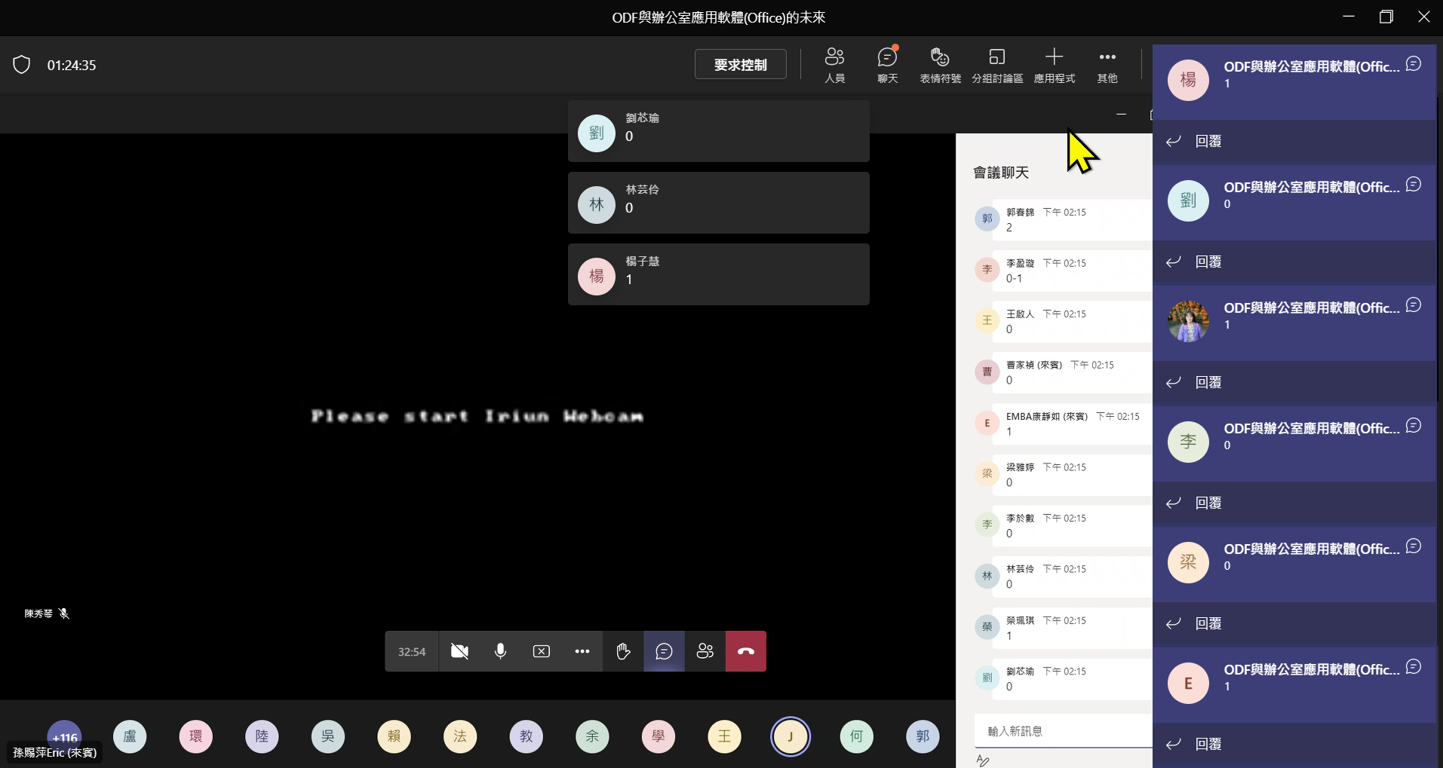
Task: Expand the +116 overflow participants avatar
Action: [65, 737]
